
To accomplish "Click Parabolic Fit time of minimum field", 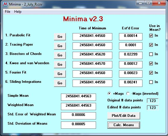I will [92, 37].
